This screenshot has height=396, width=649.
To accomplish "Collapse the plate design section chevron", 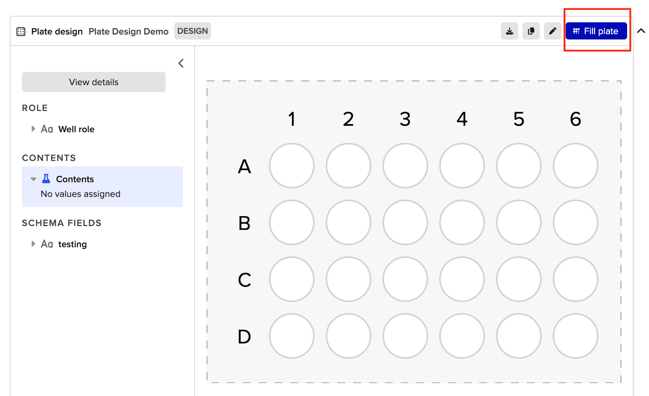I will 641,31.
